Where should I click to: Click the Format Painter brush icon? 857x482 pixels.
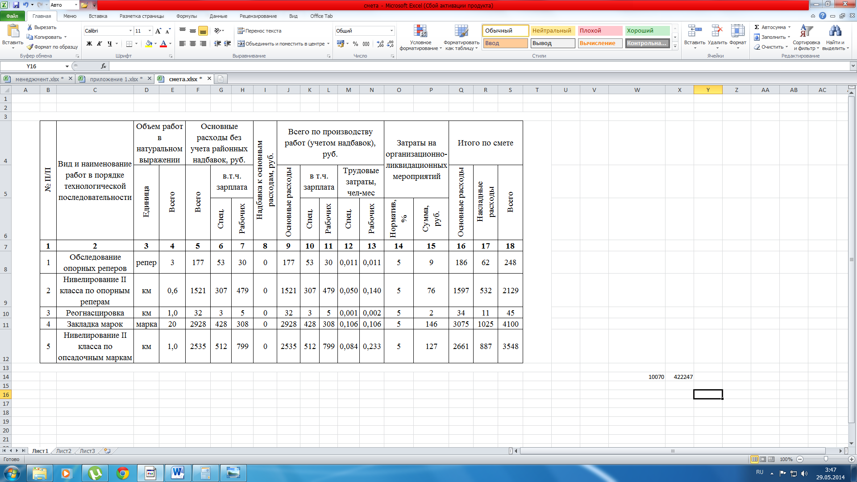pyautogui.click(x=30, y=47)
